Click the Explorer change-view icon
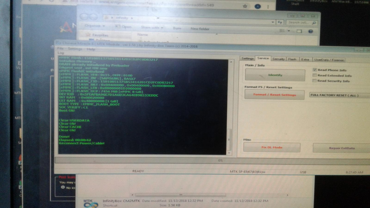Screen dimensions: 370x208 coord(282,31)
